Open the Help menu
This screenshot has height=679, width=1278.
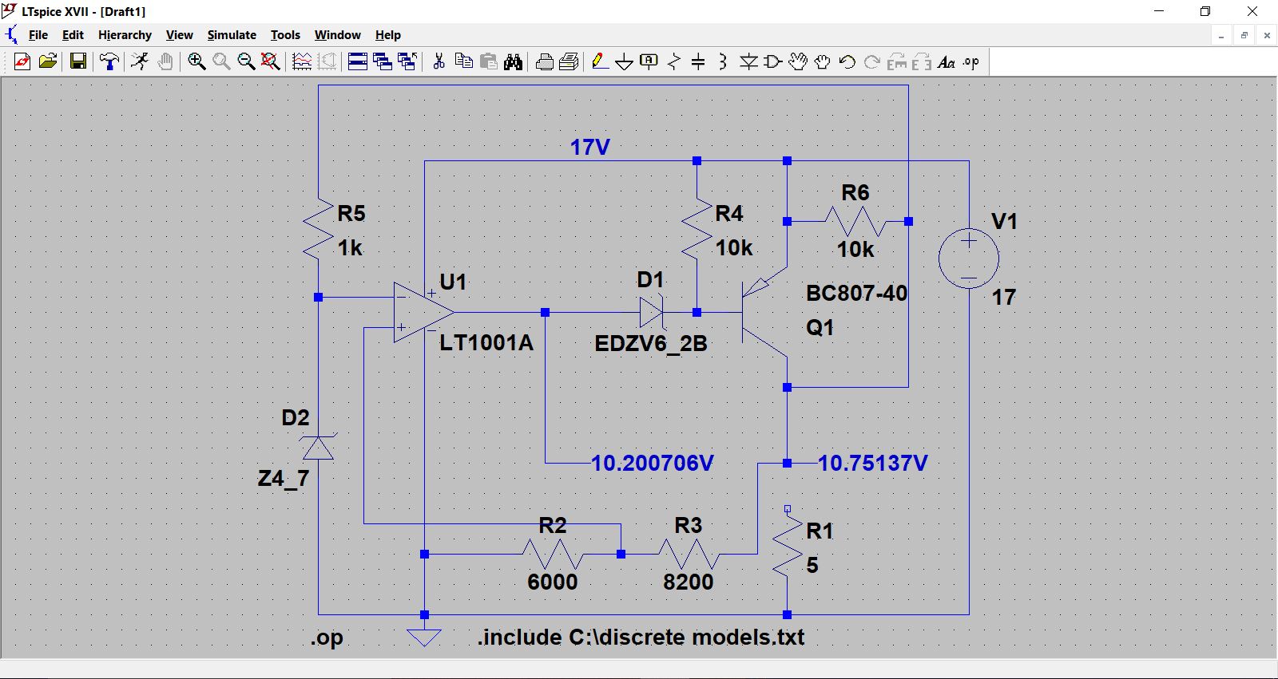click(388, 35)
